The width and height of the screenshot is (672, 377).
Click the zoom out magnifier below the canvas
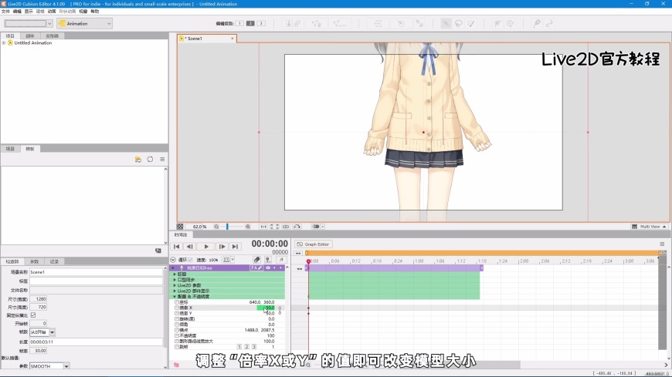click(x=216, y=227)
